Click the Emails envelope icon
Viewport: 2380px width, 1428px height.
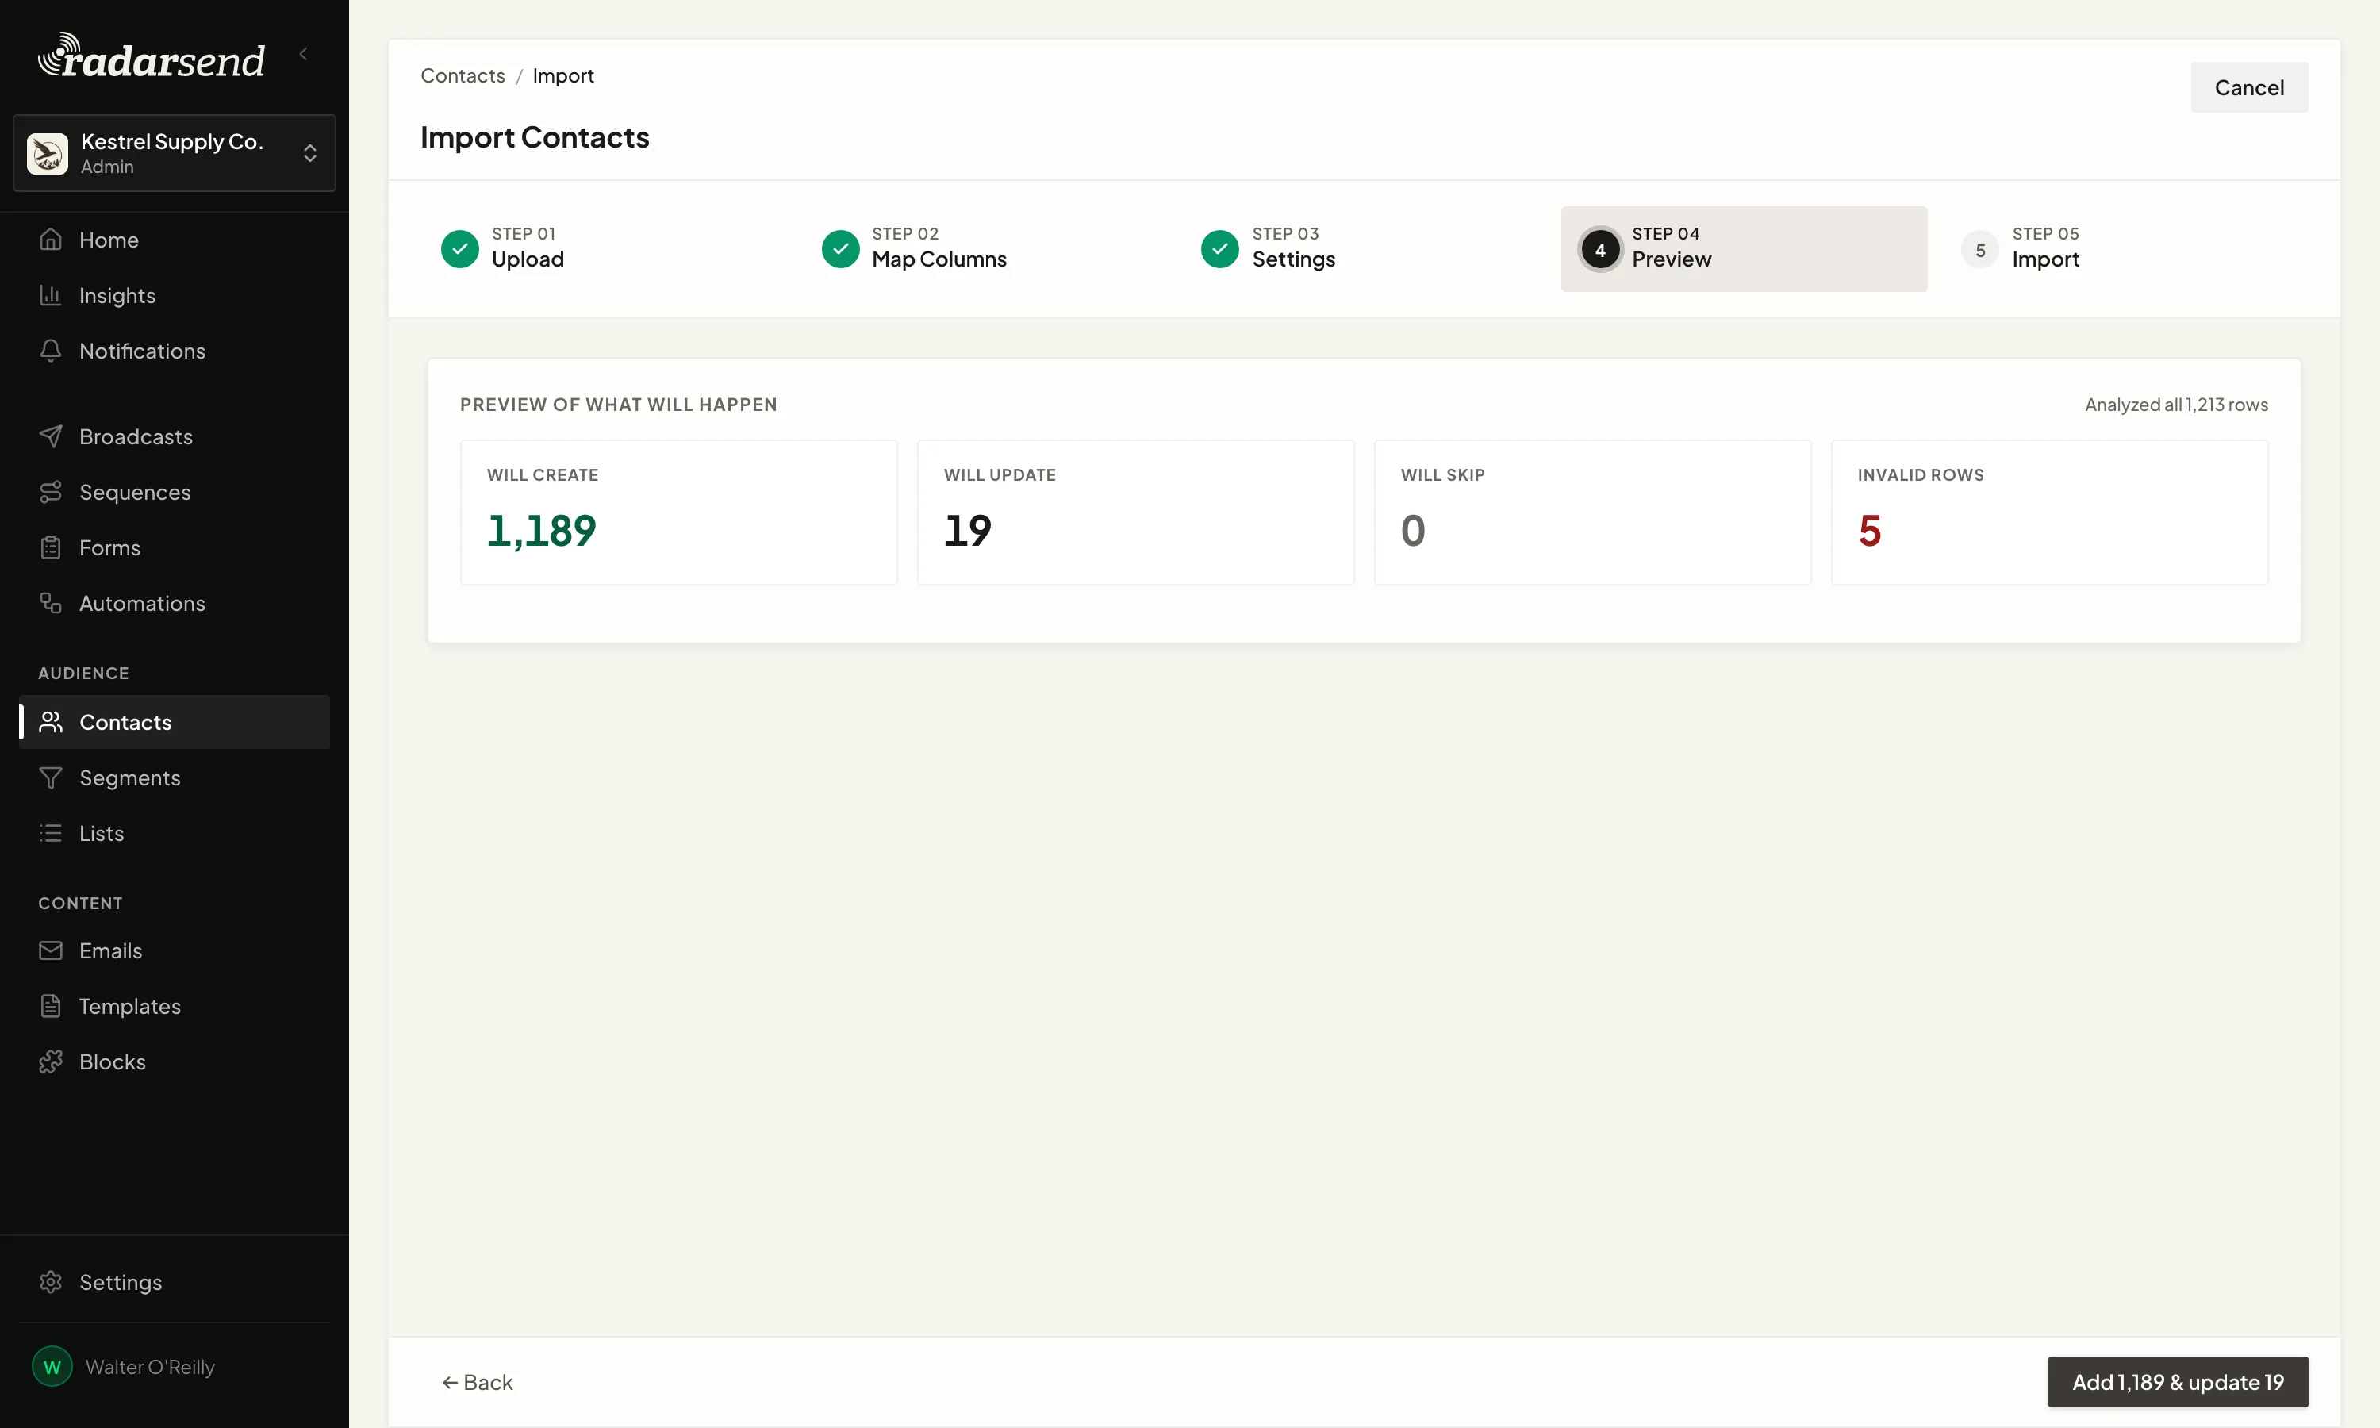click(x=51, y=950)
